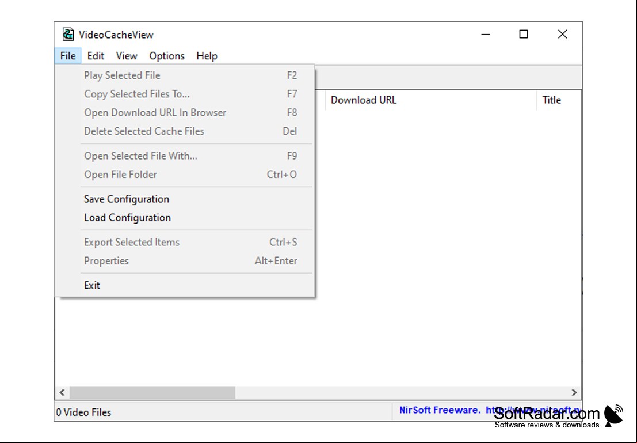Maximize the VideoCacheView window
This screenshot has width=637, height=443.
click(x=524, y=35)
